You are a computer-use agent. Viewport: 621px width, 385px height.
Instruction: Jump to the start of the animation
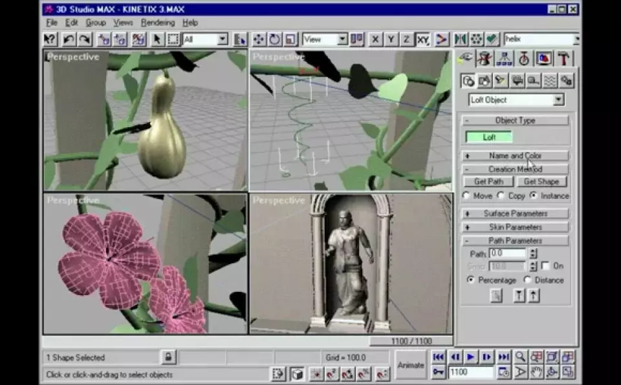pyautogui.click(x=438, y=357)
